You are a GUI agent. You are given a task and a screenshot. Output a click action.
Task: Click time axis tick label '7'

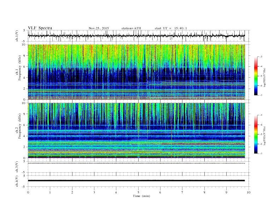tap(182, 192)
